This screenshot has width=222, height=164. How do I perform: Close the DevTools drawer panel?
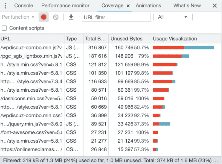215,6
